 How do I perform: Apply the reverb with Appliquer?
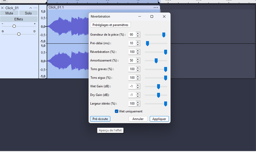click(x=159, y=119)
